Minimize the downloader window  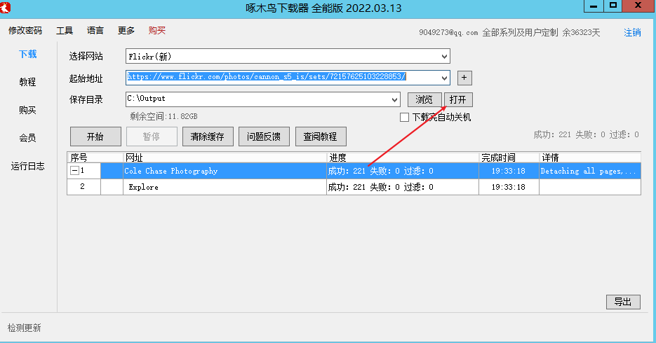click(594, 6)
